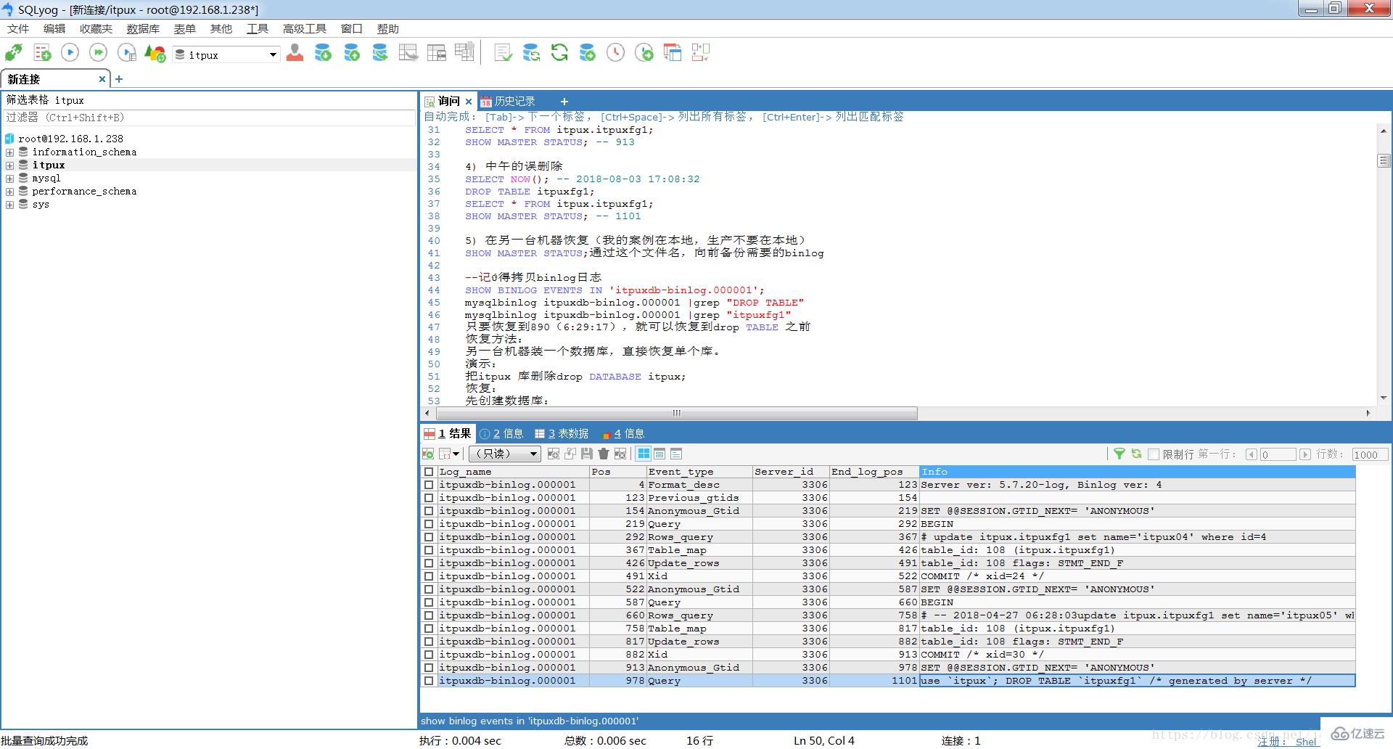The width and height of the screenshot is (1393, 749).
Task: Close the 询问 query tab
Action: point(469,102)
